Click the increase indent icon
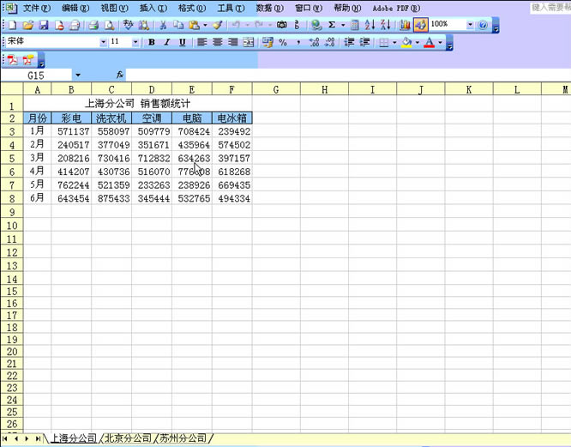Viewport: 571px width, 447px height. pyautogui.click(x=364, y=42)
